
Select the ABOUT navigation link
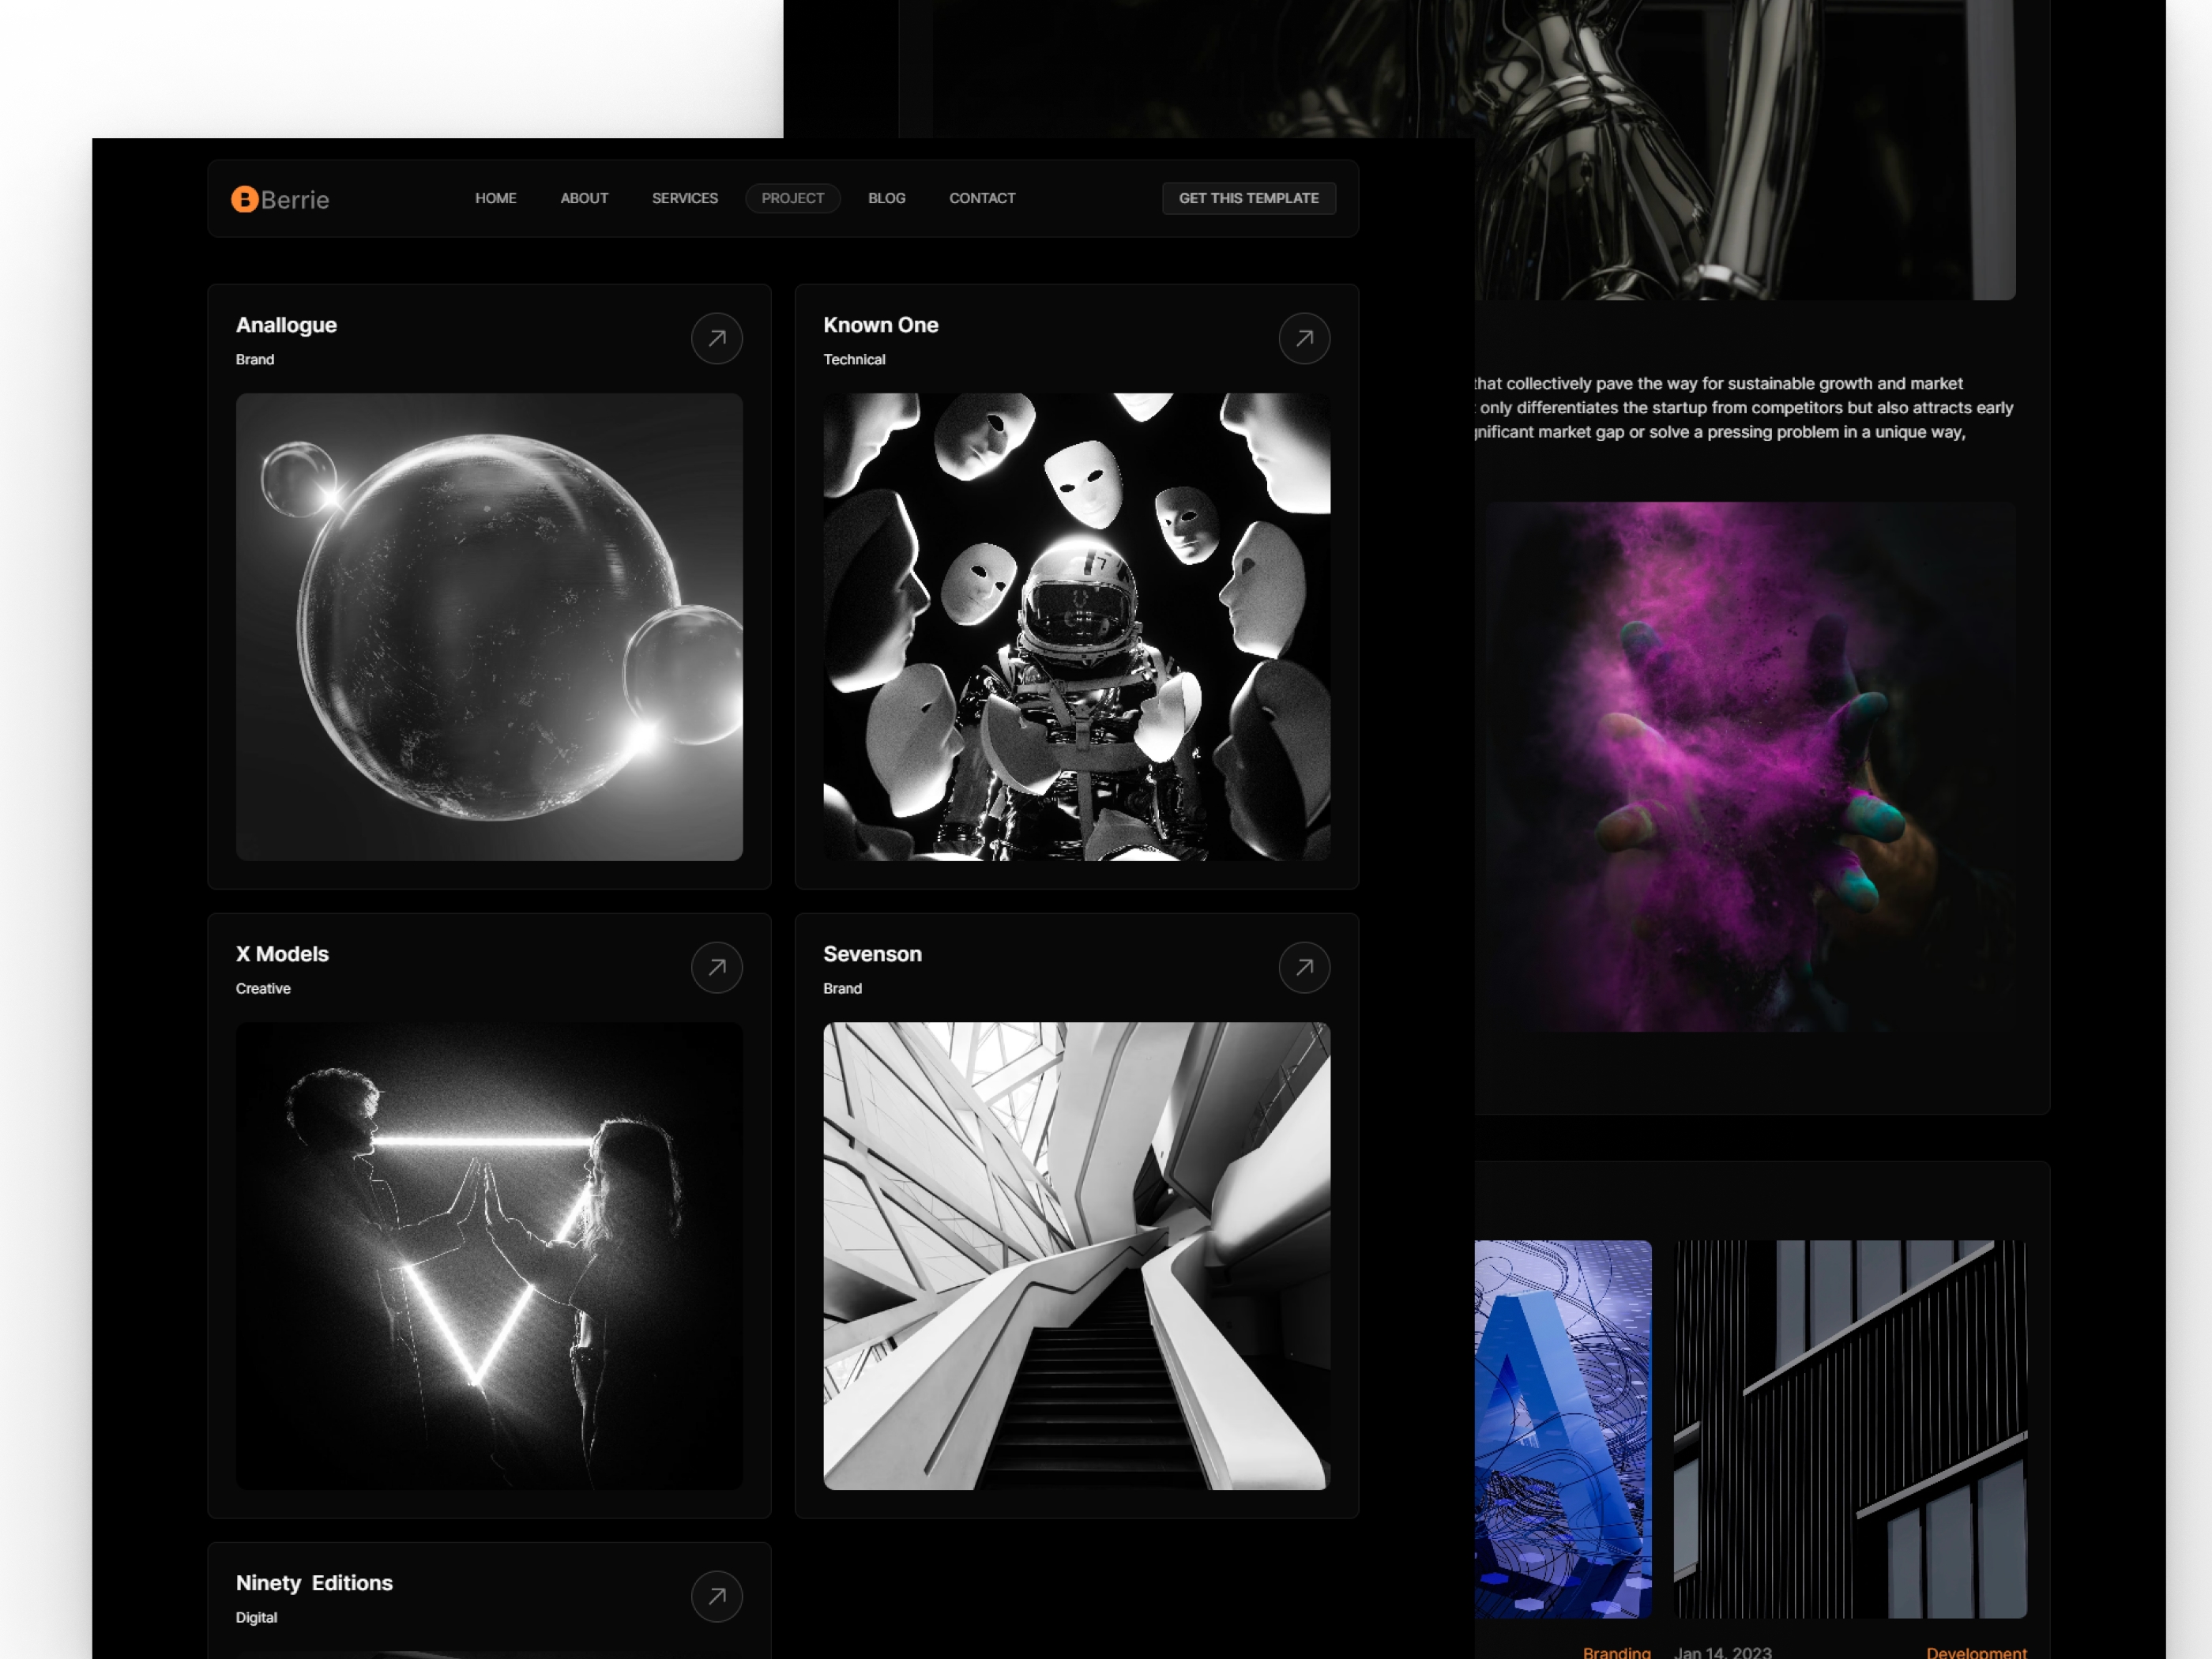[584, 198]
